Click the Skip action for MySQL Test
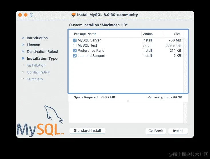 (x=146, y=45)
